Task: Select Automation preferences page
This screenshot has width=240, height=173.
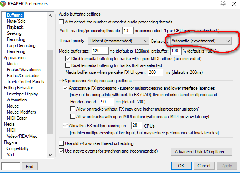Action: coord(17,100)
